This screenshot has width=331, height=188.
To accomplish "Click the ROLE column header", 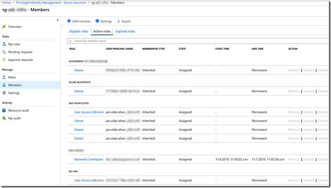I will click(x=72, y=49).
